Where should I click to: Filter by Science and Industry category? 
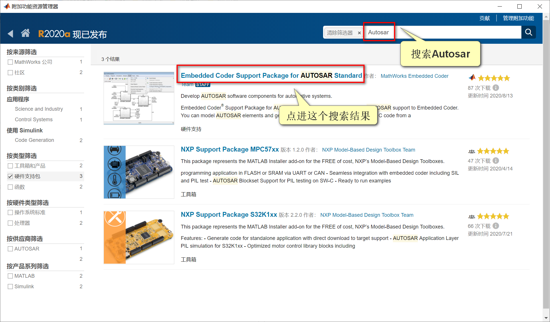coord(39,109)
